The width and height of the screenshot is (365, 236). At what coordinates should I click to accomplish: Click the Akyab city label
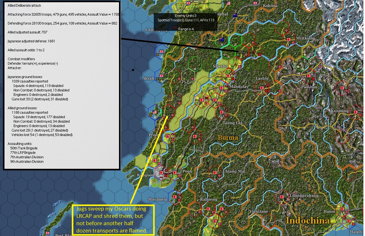tap(148, 78)
